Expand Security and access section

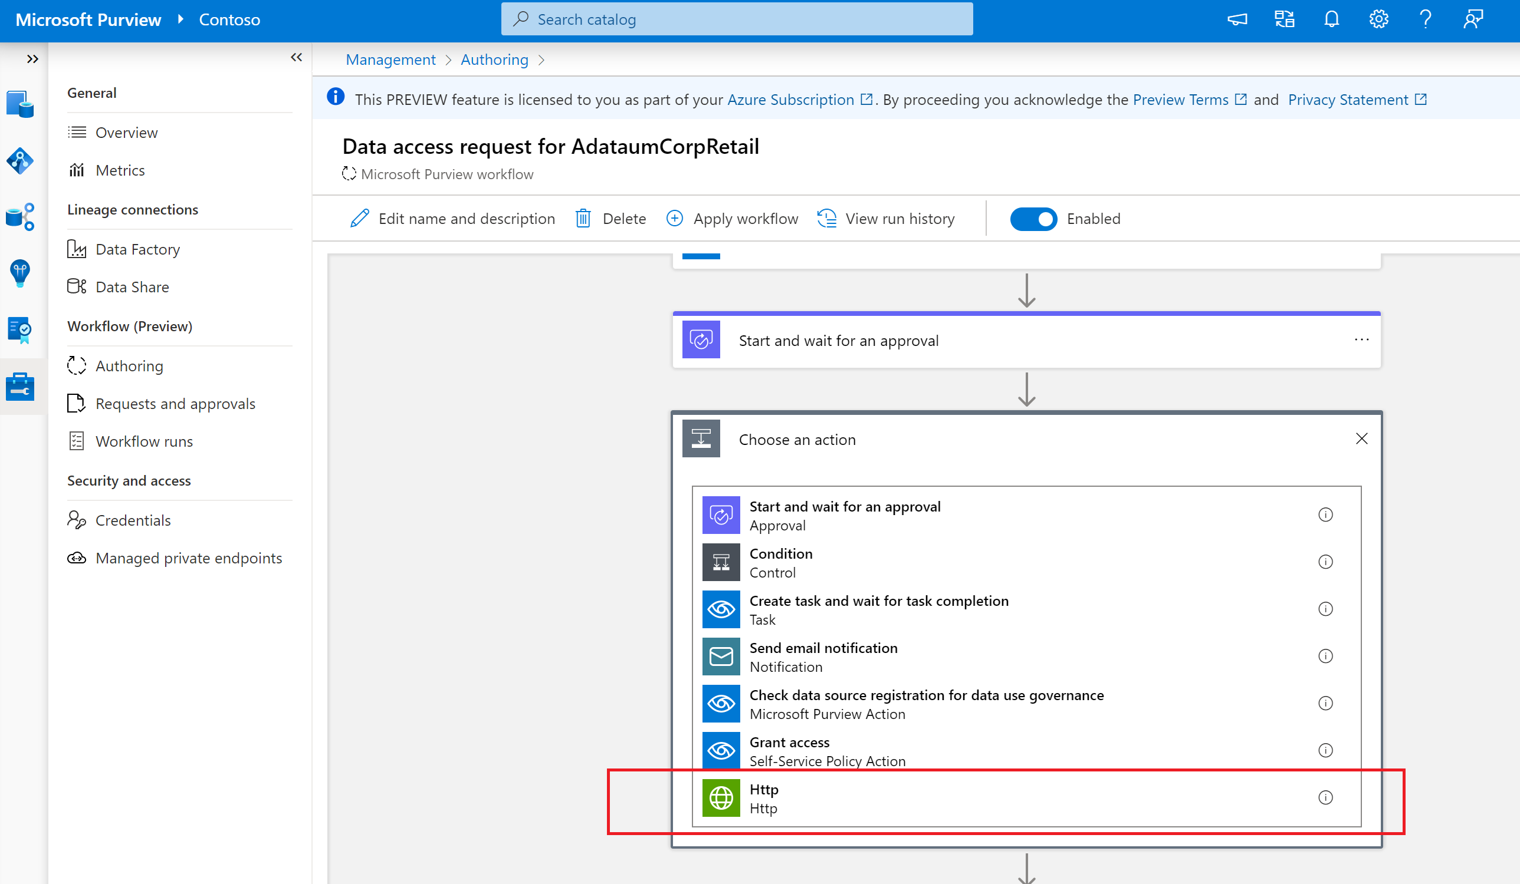pos(127,480)
